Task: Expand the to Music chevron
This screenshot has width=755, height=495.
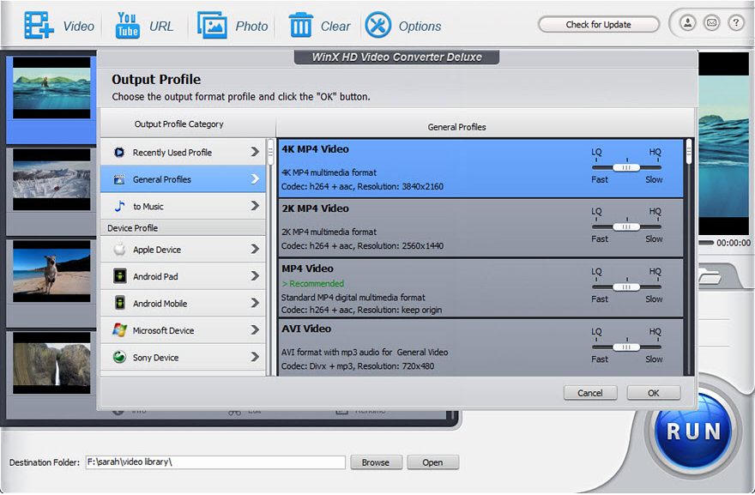Action: (x=255, y=206)
